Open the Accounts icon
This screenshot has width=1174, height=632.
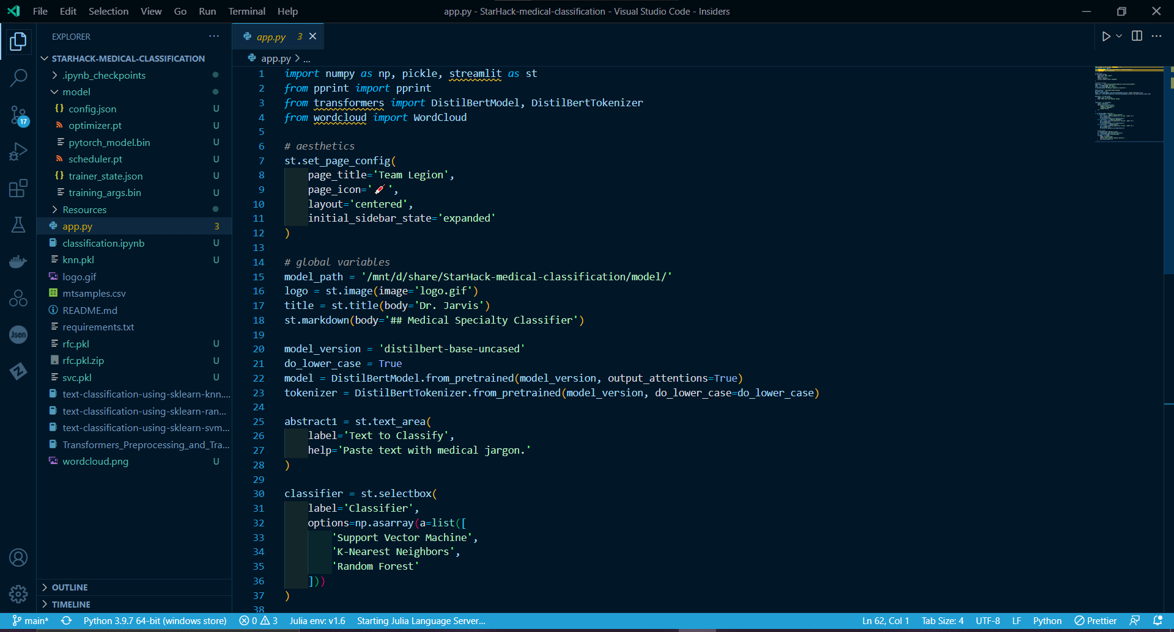18,558
